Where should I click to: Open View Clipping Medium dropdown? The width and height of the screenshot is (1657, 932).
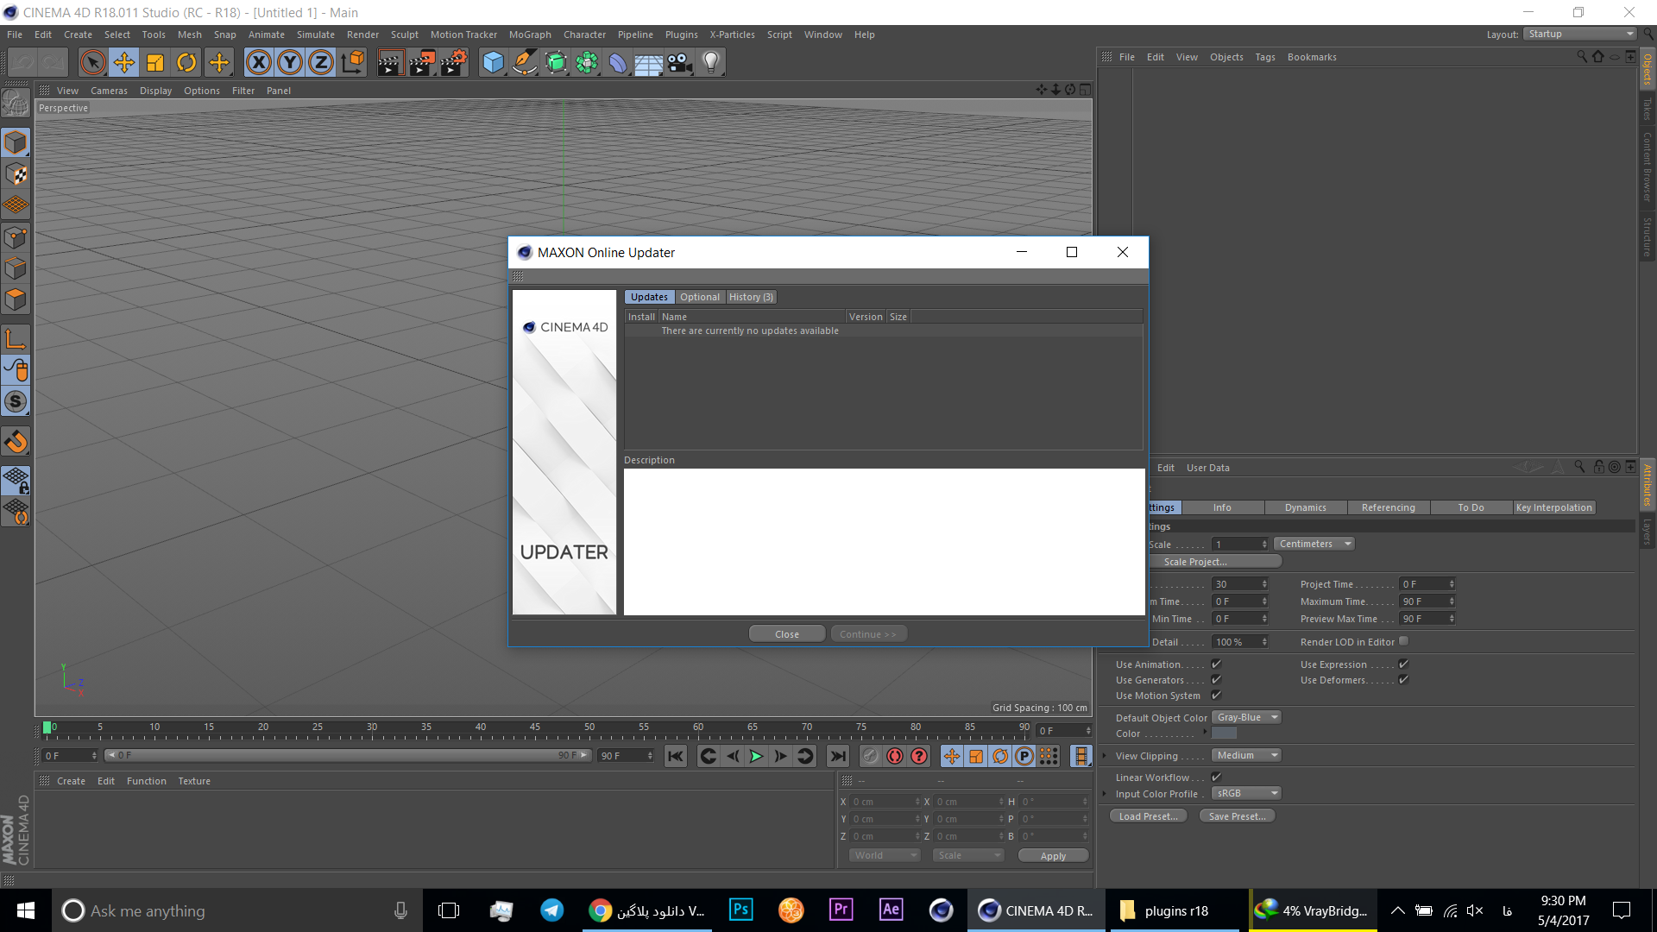(x=1246, y=755)
